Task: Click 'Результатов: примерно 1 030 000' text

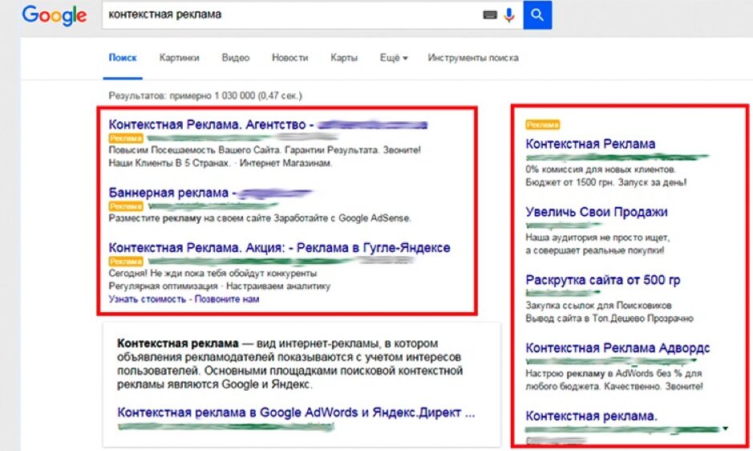Action: (x=205, y=95)
